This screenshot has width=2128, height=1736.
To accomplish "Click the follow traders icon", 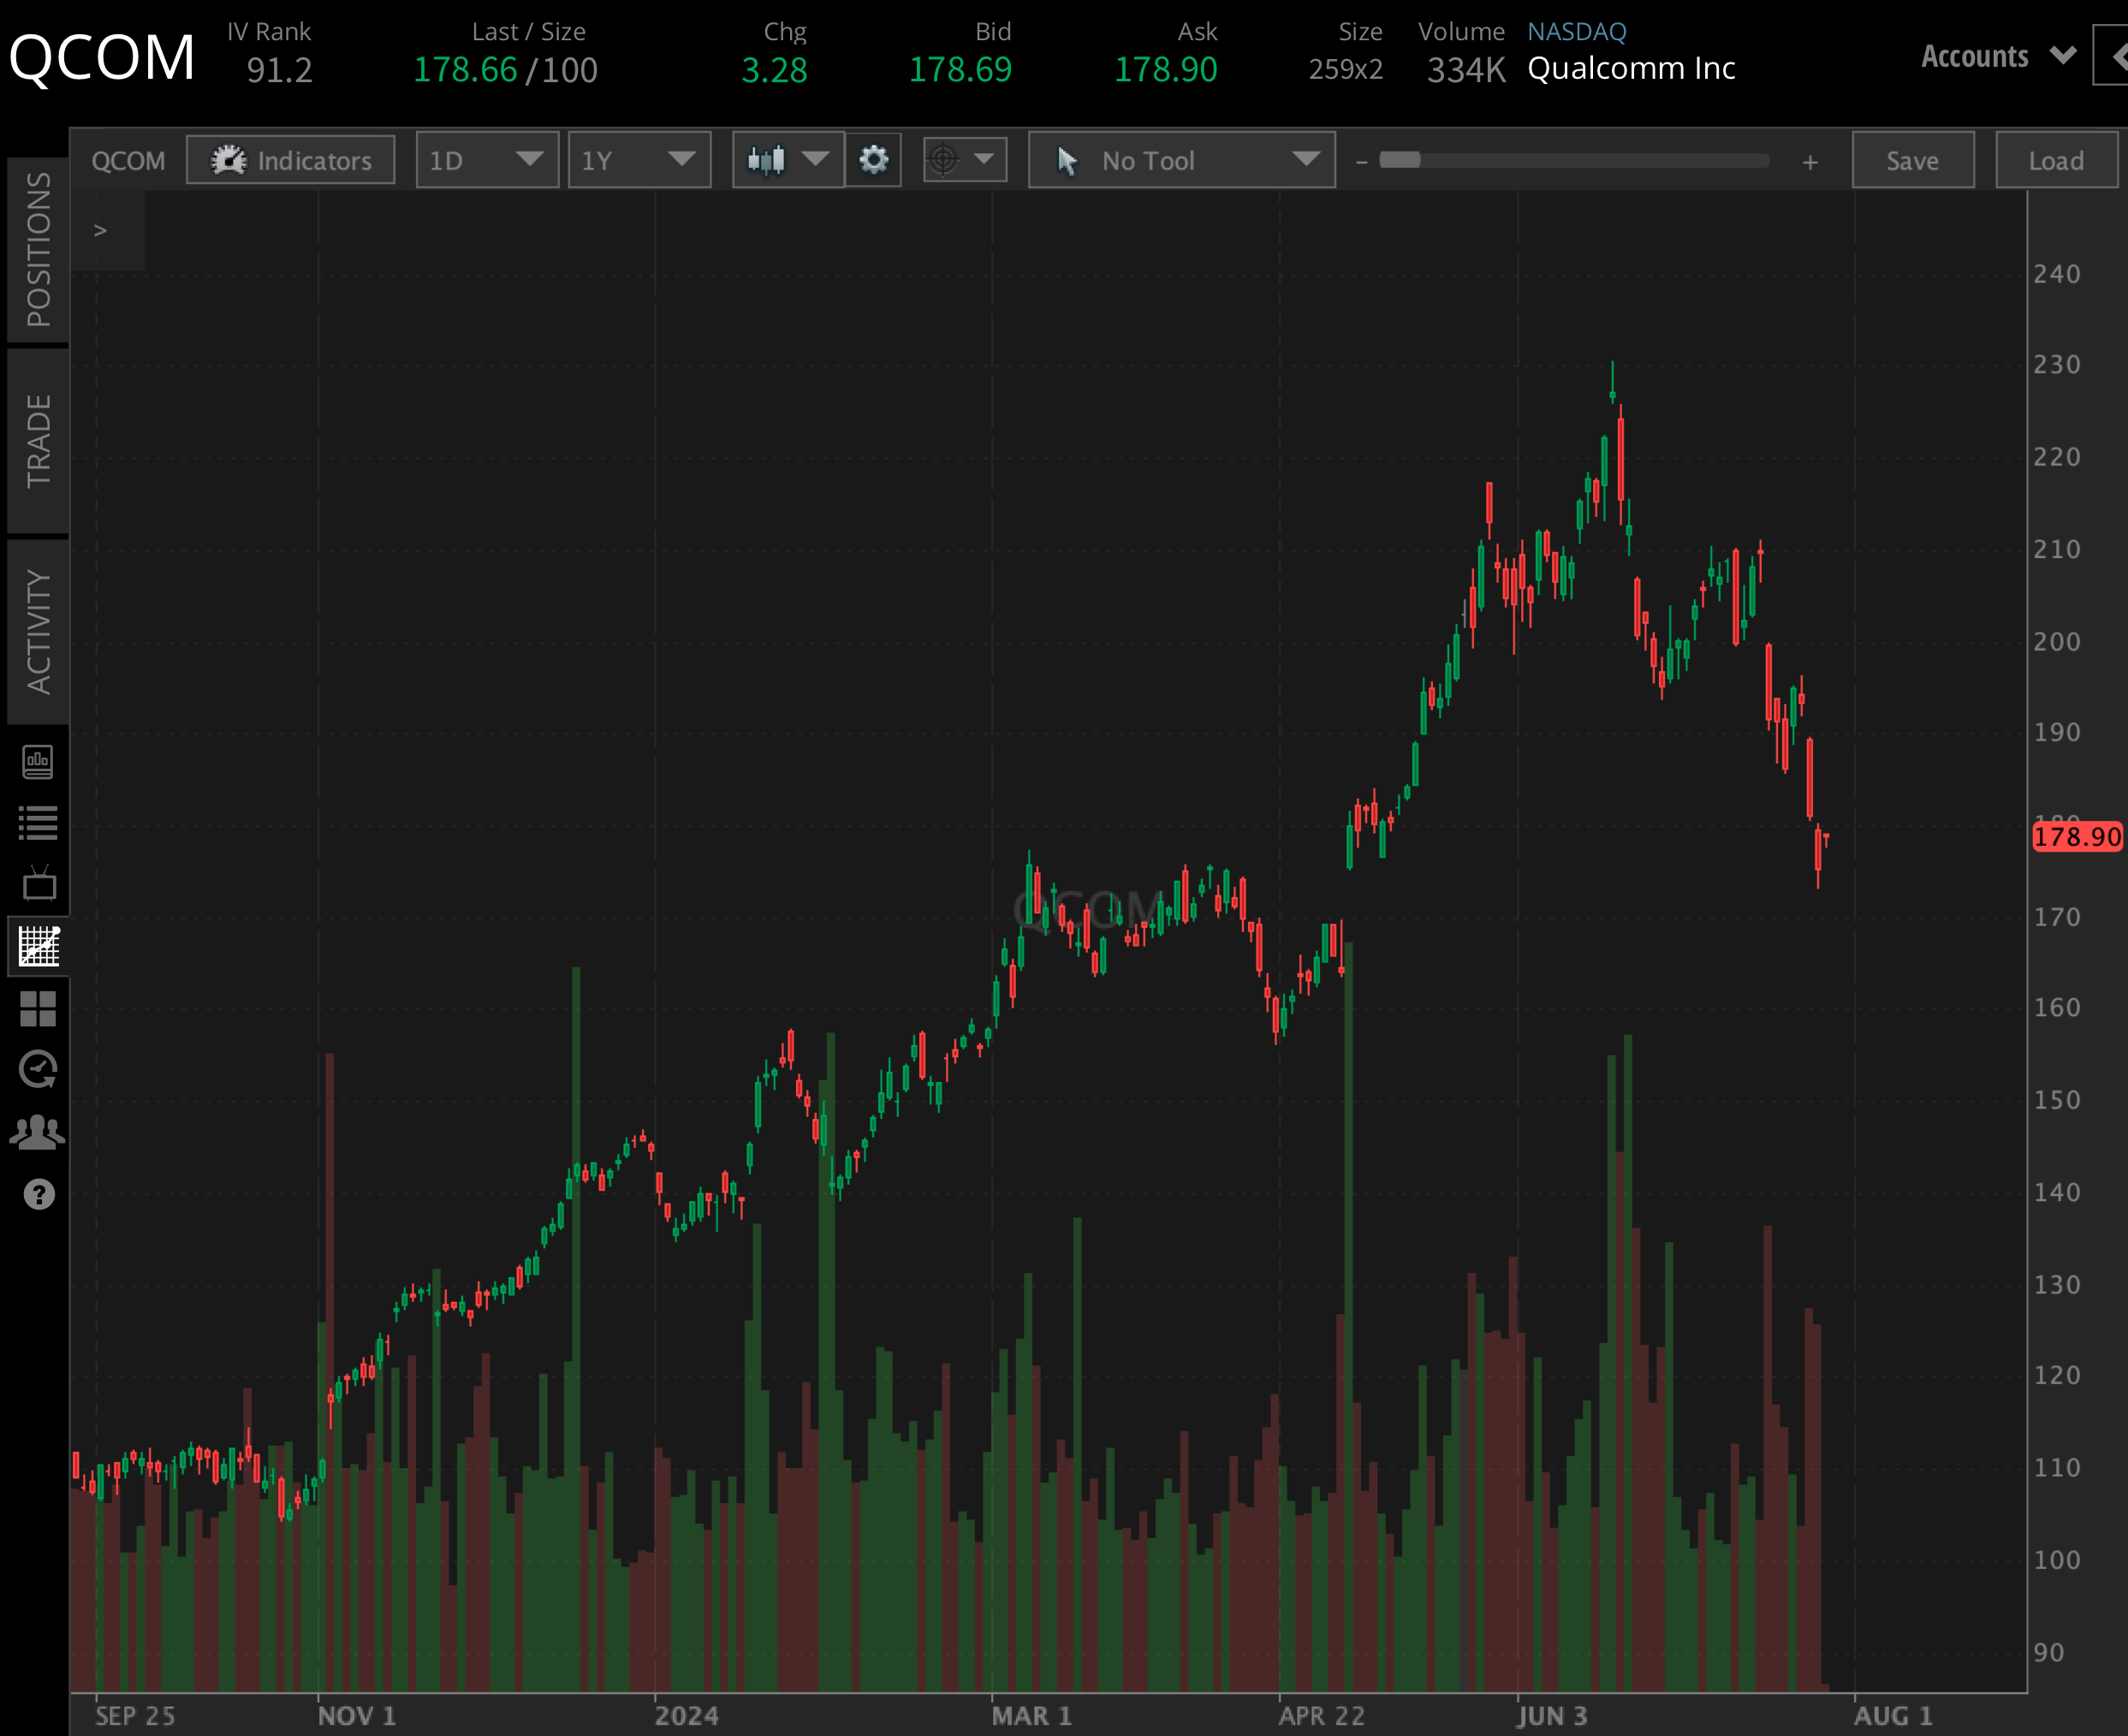I will click(38, 1131).
